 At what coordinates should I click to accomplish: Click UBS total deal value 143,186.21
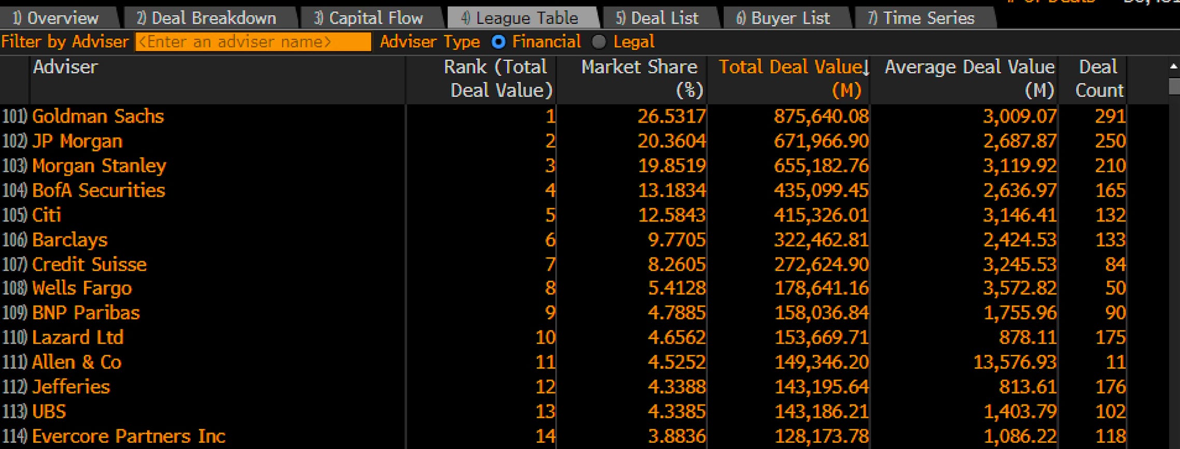pyautogui.click(x=821, y=412)
